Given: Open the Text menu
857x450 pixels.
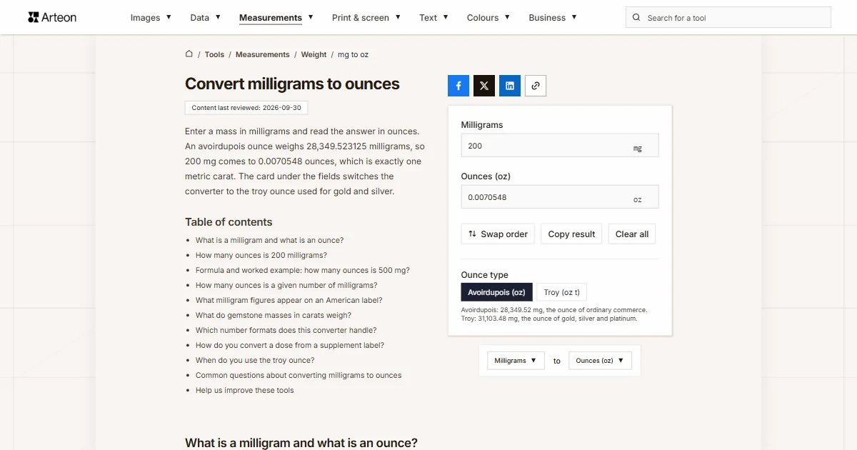Looking at the screenshot, I should tap(434, 18).
